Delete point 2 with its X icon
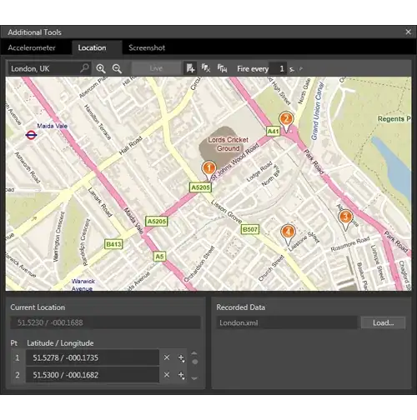This screenshot has width=417, height=420. pyautogui.click(x=167, y=375)
